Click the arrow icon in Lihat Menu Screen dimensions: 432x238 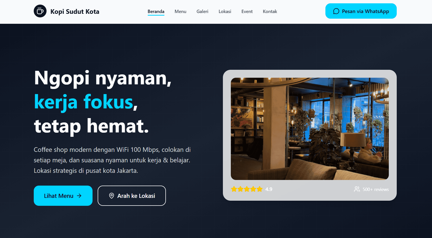pyautogui.click(x=79, y=196)
